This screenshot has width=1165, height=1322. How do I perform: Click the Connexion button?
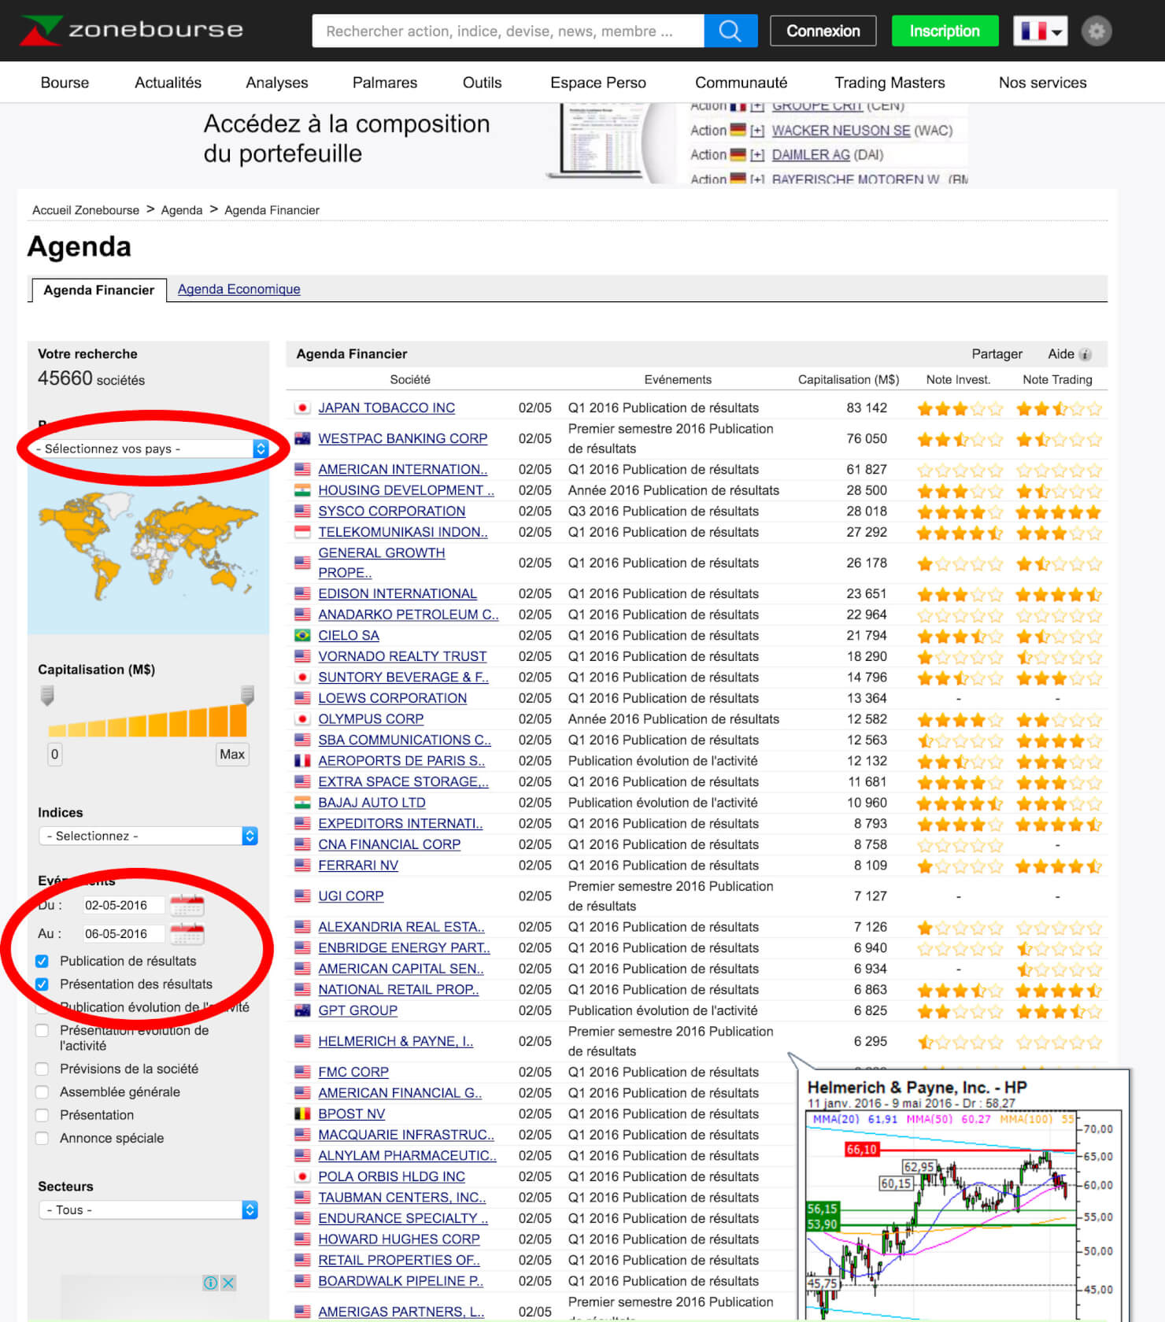[823, 31]
